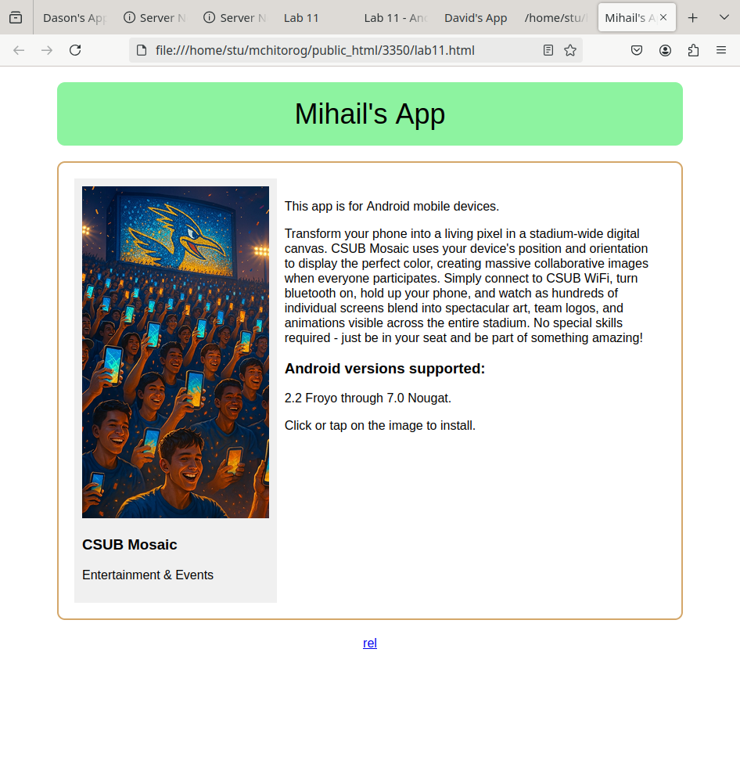Click the paragraph starting "Transform your phone"
This screenshot has width=740, height=757.
pos(466,286)
